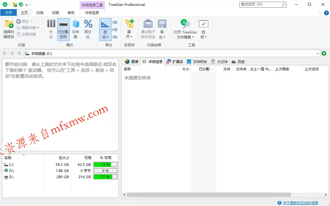Open the 详细信息 panel tab

click(x=153, y=62)
